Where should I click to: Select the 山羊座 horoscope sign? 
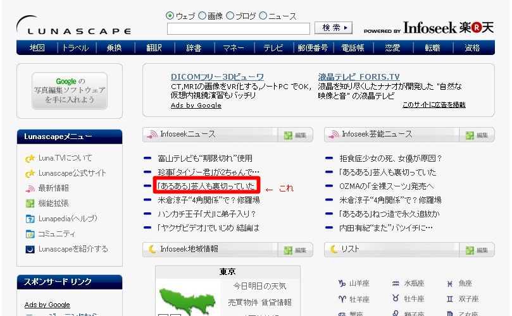[x=359, y=283]
